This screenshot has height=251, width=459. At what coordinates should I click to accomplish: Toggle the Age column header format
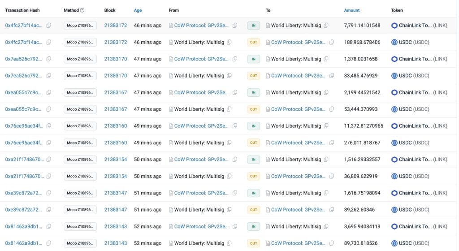[x=139, y=10]
